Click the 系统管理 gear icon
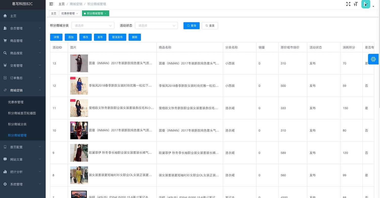The height and width of the screenshot is (198, 380). click(5, 184)
